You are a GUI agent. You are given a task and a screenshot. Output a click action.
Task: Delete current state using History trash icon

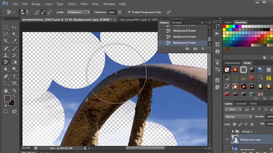(x=203, y=49)
